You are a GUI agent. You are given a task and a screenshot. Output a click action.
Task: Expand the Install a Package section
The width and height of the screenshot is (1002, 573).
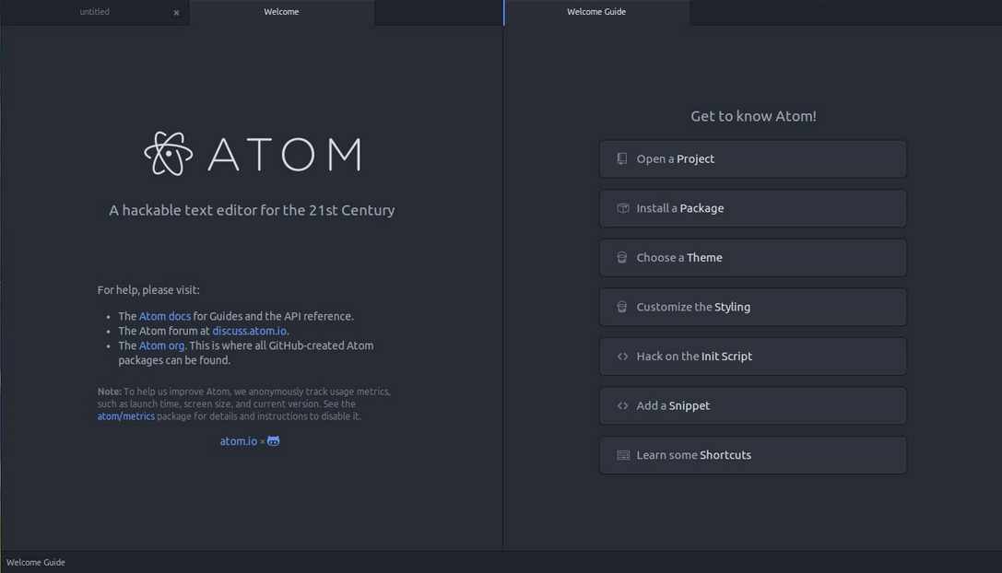(x=753, y=208)
